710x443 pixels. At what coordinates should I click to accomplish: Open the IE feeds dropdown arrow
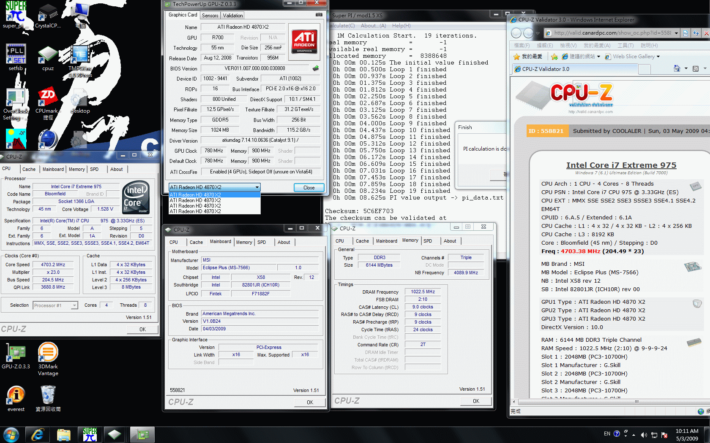tap(705, 68)
